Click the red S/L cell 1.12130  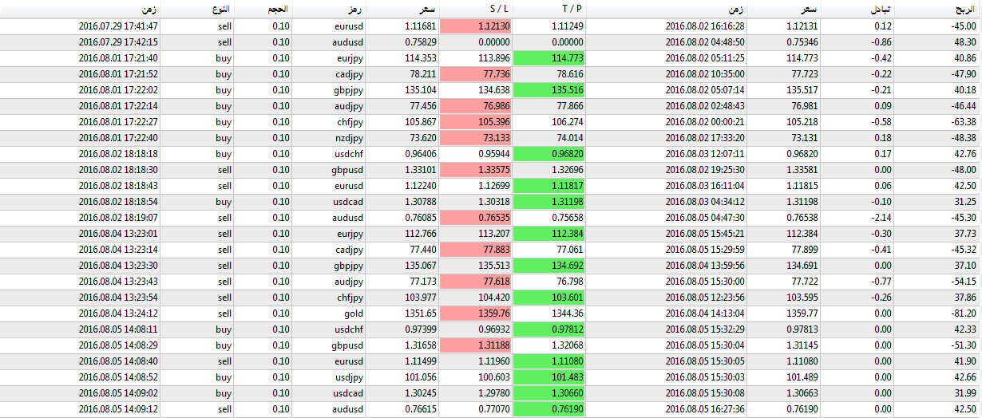tap(477, 26)
